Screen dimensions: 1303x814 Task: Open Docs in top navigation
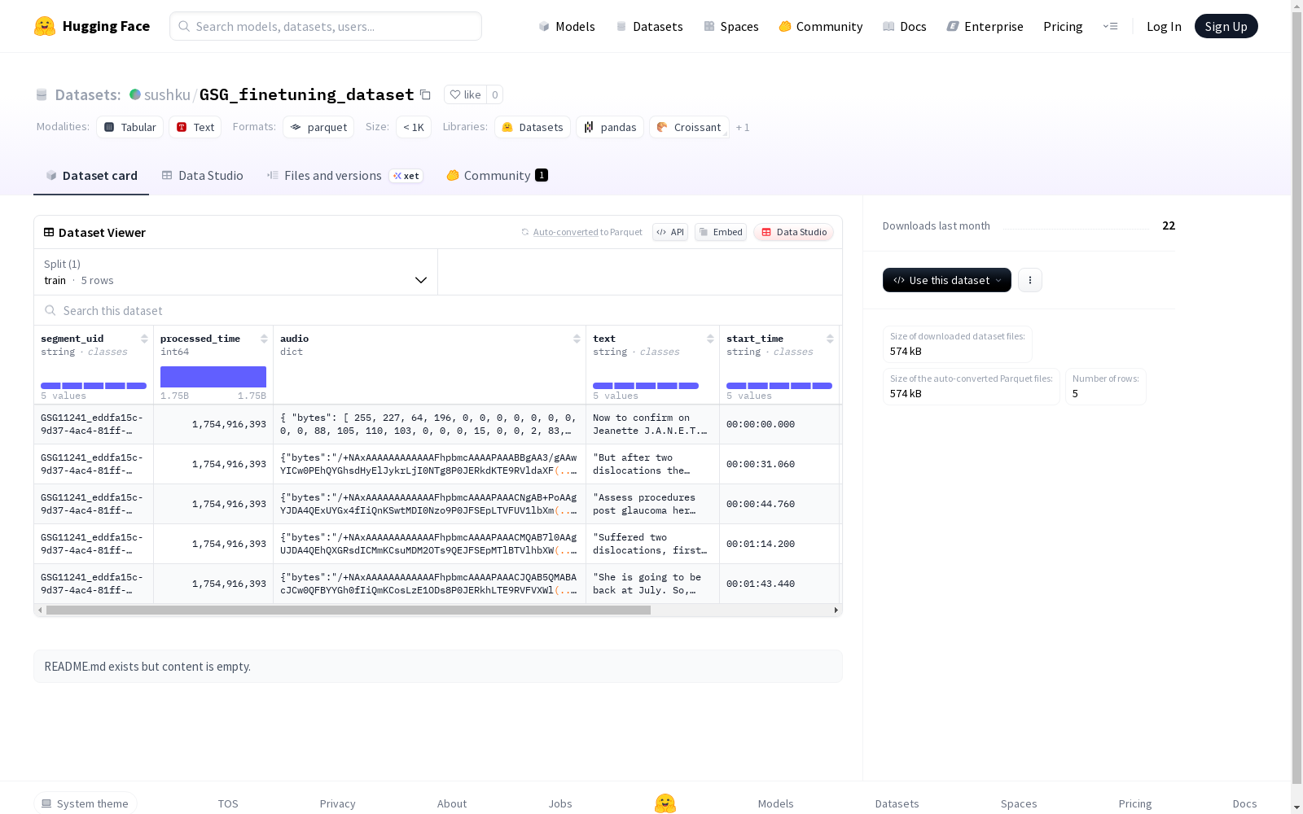[905, 26]
